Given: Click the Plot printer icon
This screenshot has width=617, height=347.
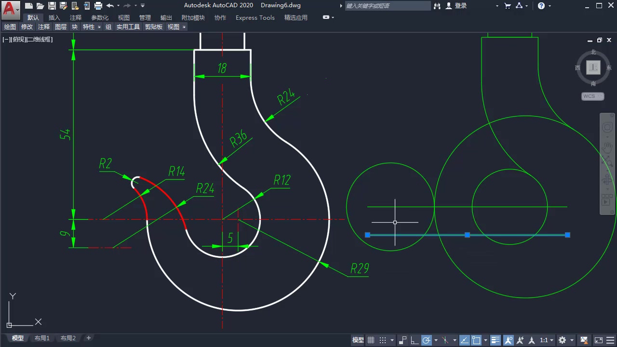Looking at the screenshot, I should tap(98, 6).
